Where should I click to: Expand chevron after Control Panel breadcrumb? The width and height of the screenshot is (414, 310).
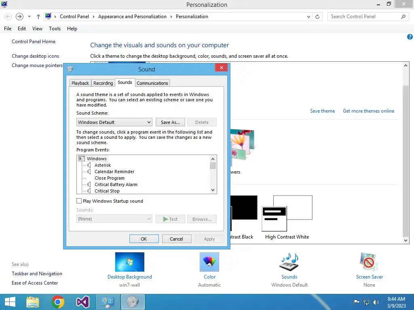[93, 17]
